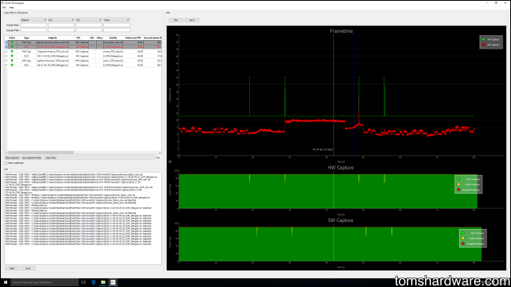Click the file table horizontal scrollbar
The height and width of the screenshot is (287, 511).
(x=41, y=152)
